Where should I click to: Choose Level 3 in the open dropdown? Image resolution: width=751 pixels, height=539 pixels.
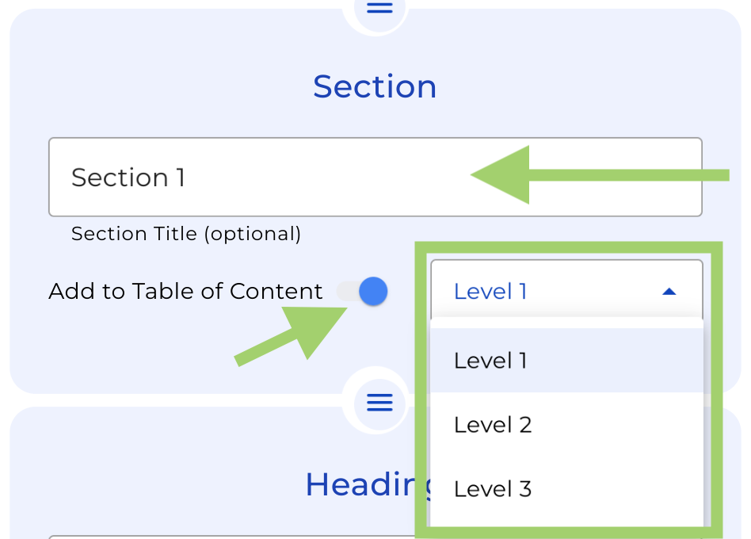coord(492,489)
